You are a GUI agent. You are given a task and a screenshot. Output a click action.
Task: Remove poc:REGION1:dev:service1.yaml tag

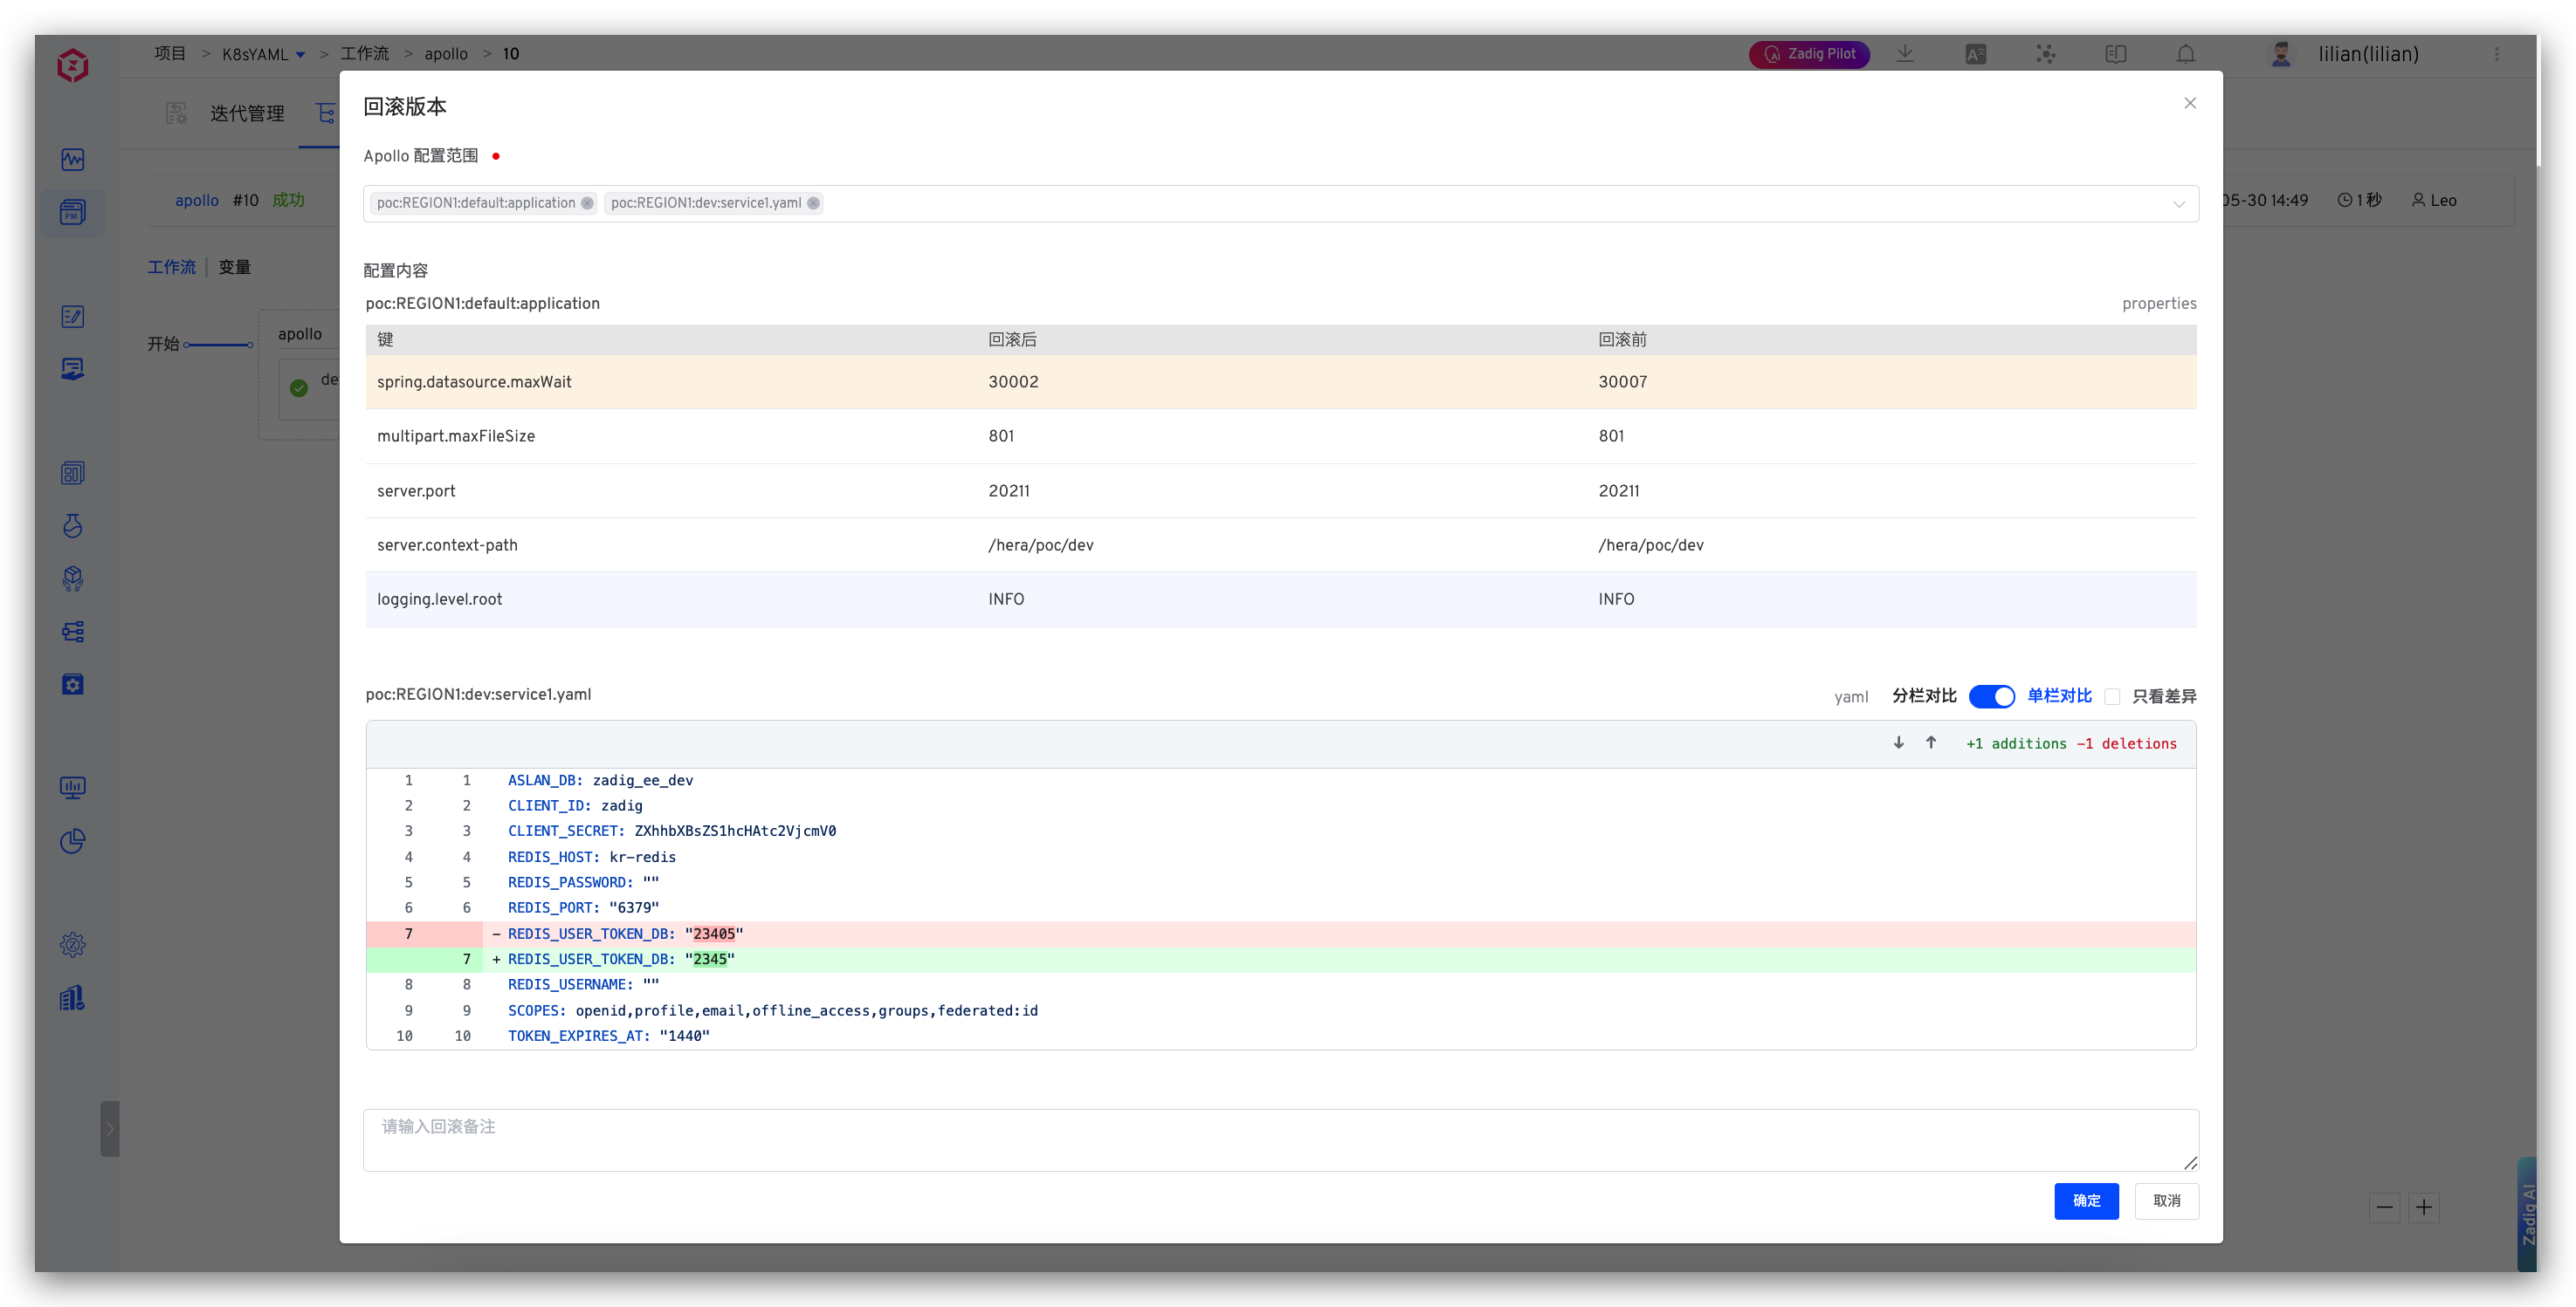[x=814, y=202]
